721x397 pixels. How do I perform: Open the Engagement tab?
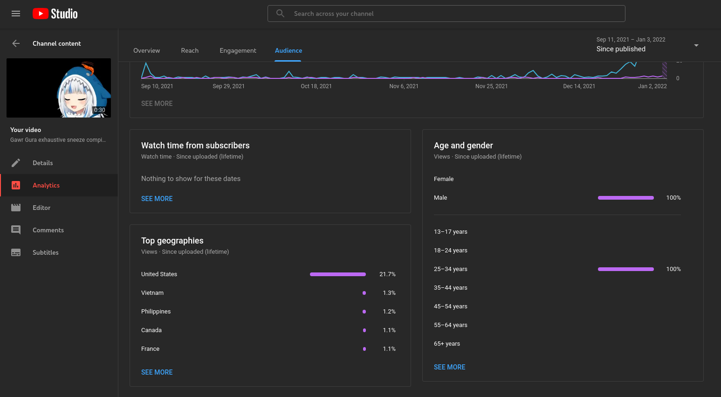238,50
